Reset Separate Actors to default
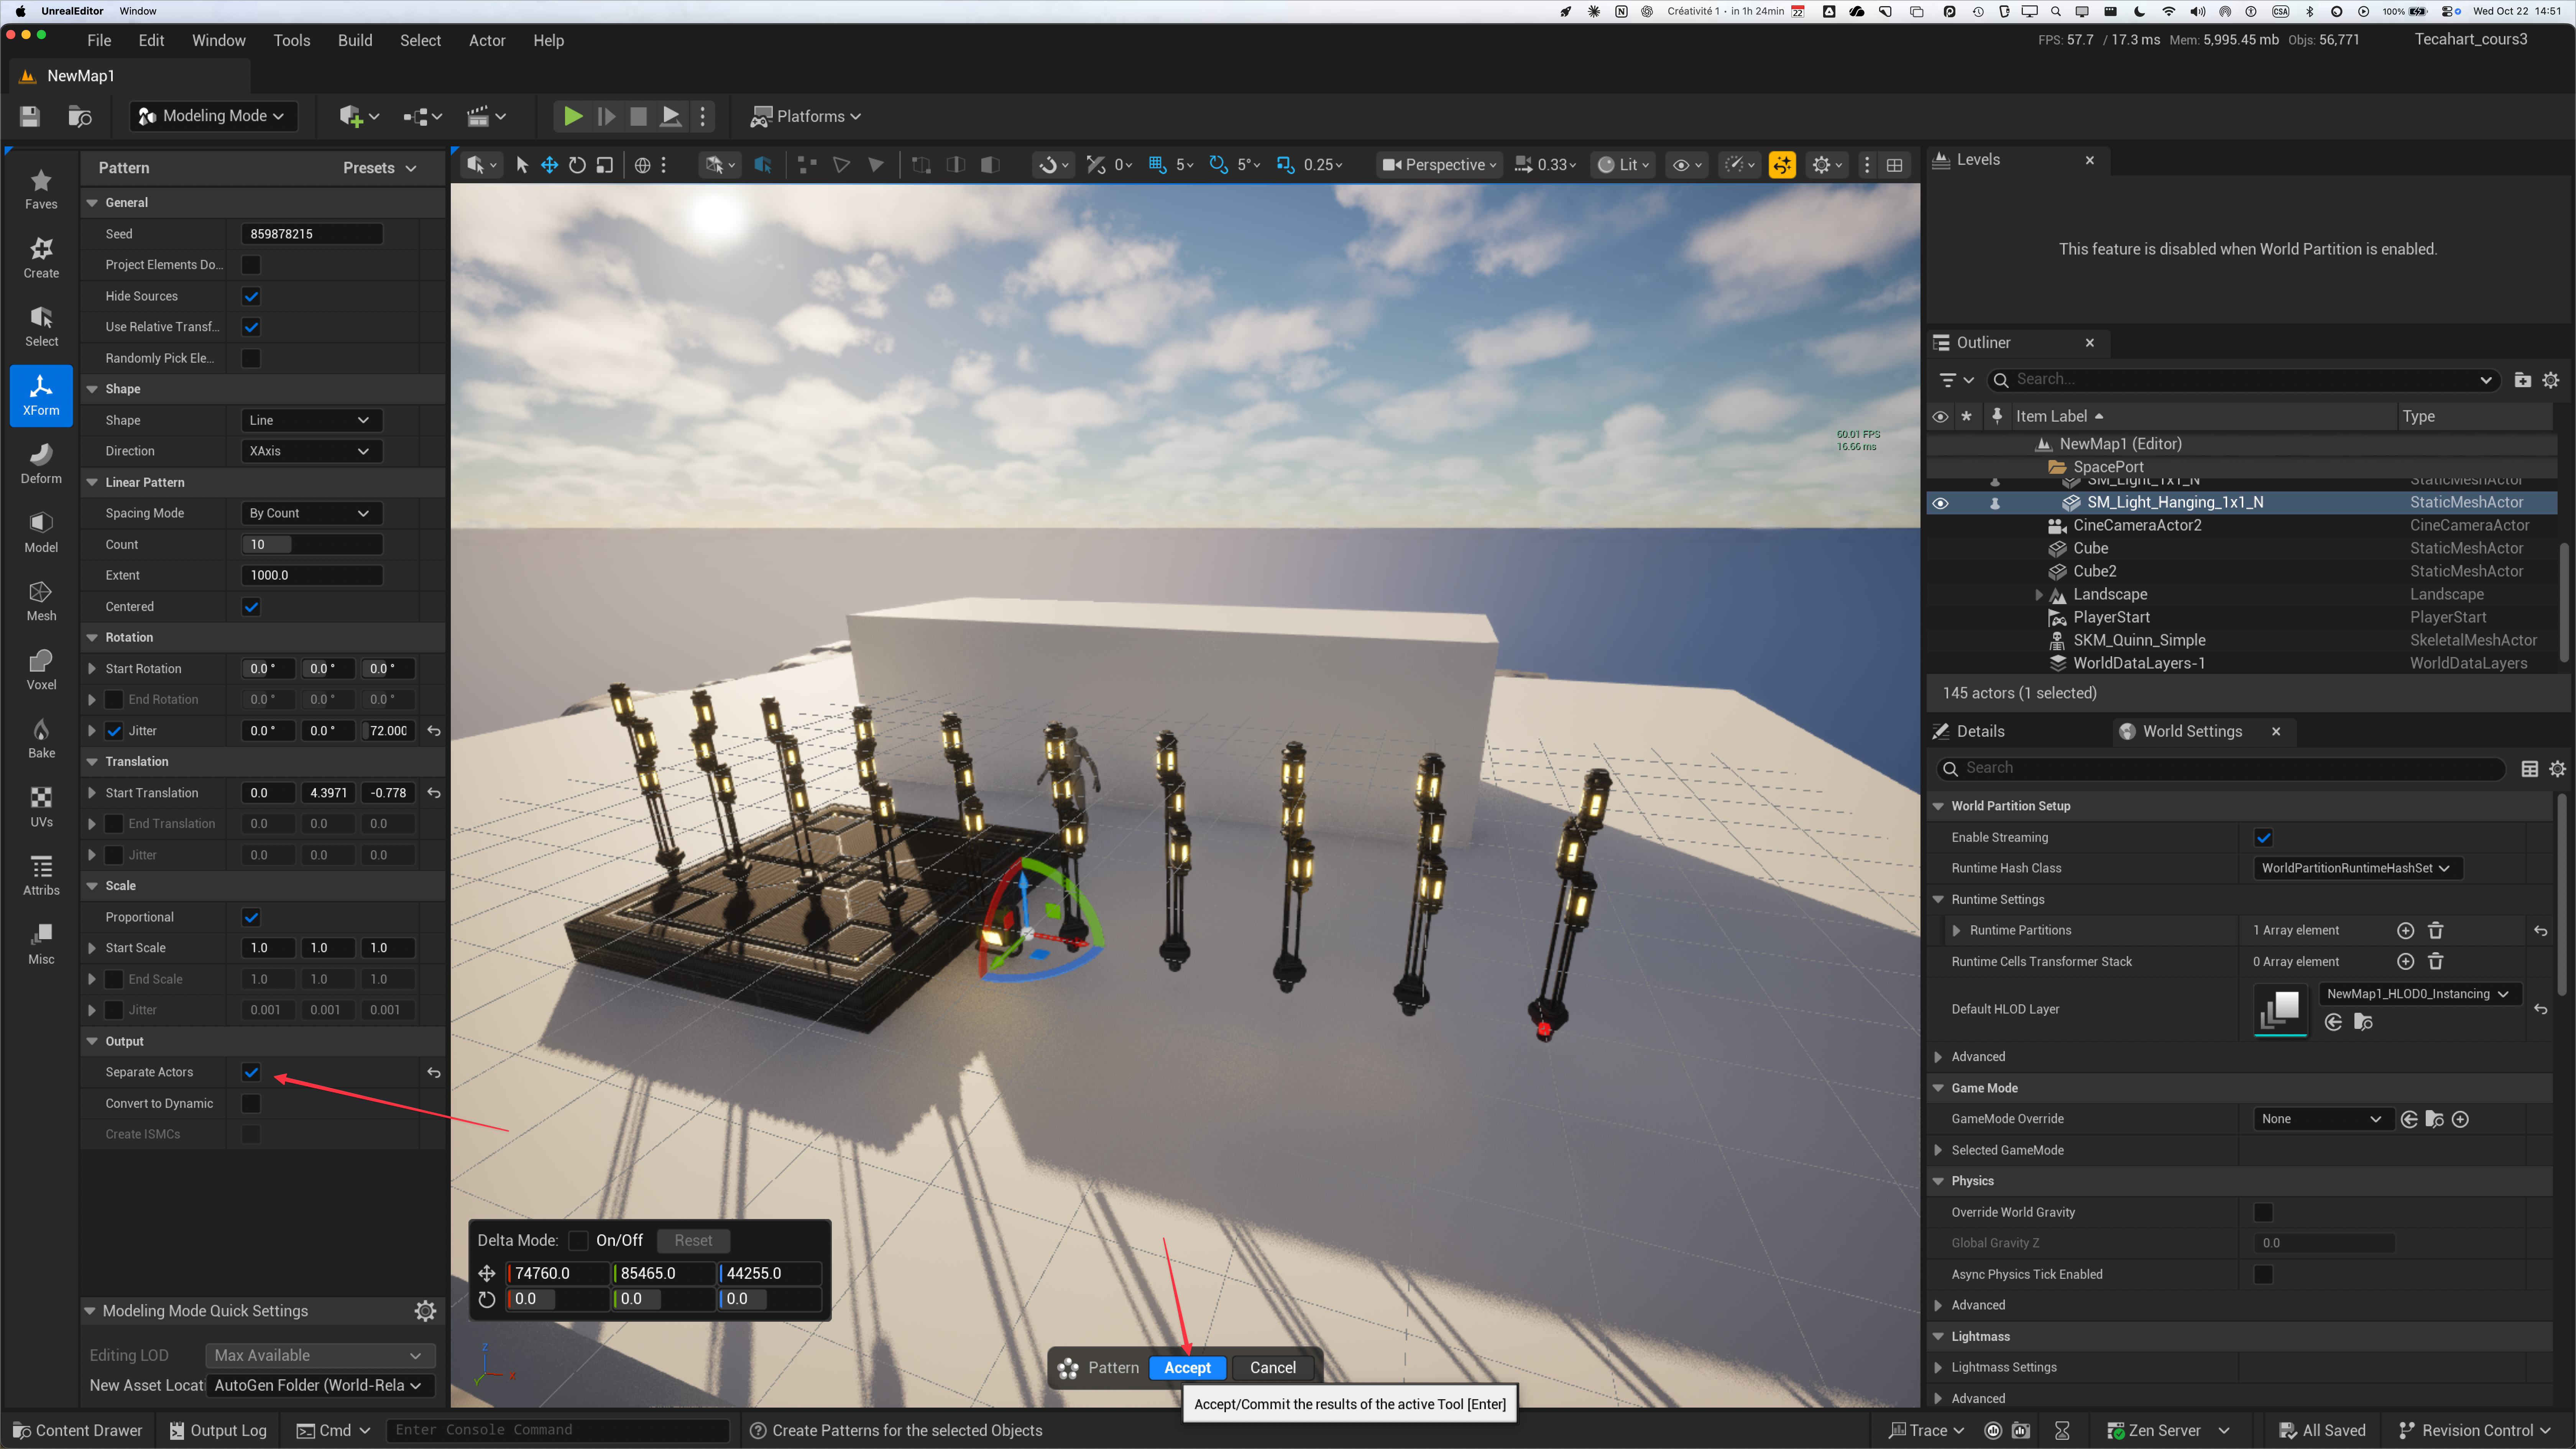This screenshot has height=1449, width=2576. [x=434, y=1072]
